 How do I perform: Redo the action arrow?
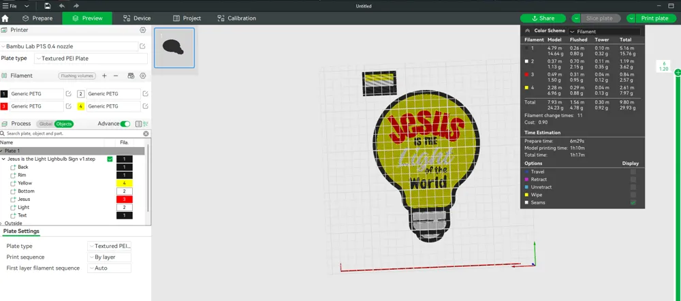coord(76,6)
